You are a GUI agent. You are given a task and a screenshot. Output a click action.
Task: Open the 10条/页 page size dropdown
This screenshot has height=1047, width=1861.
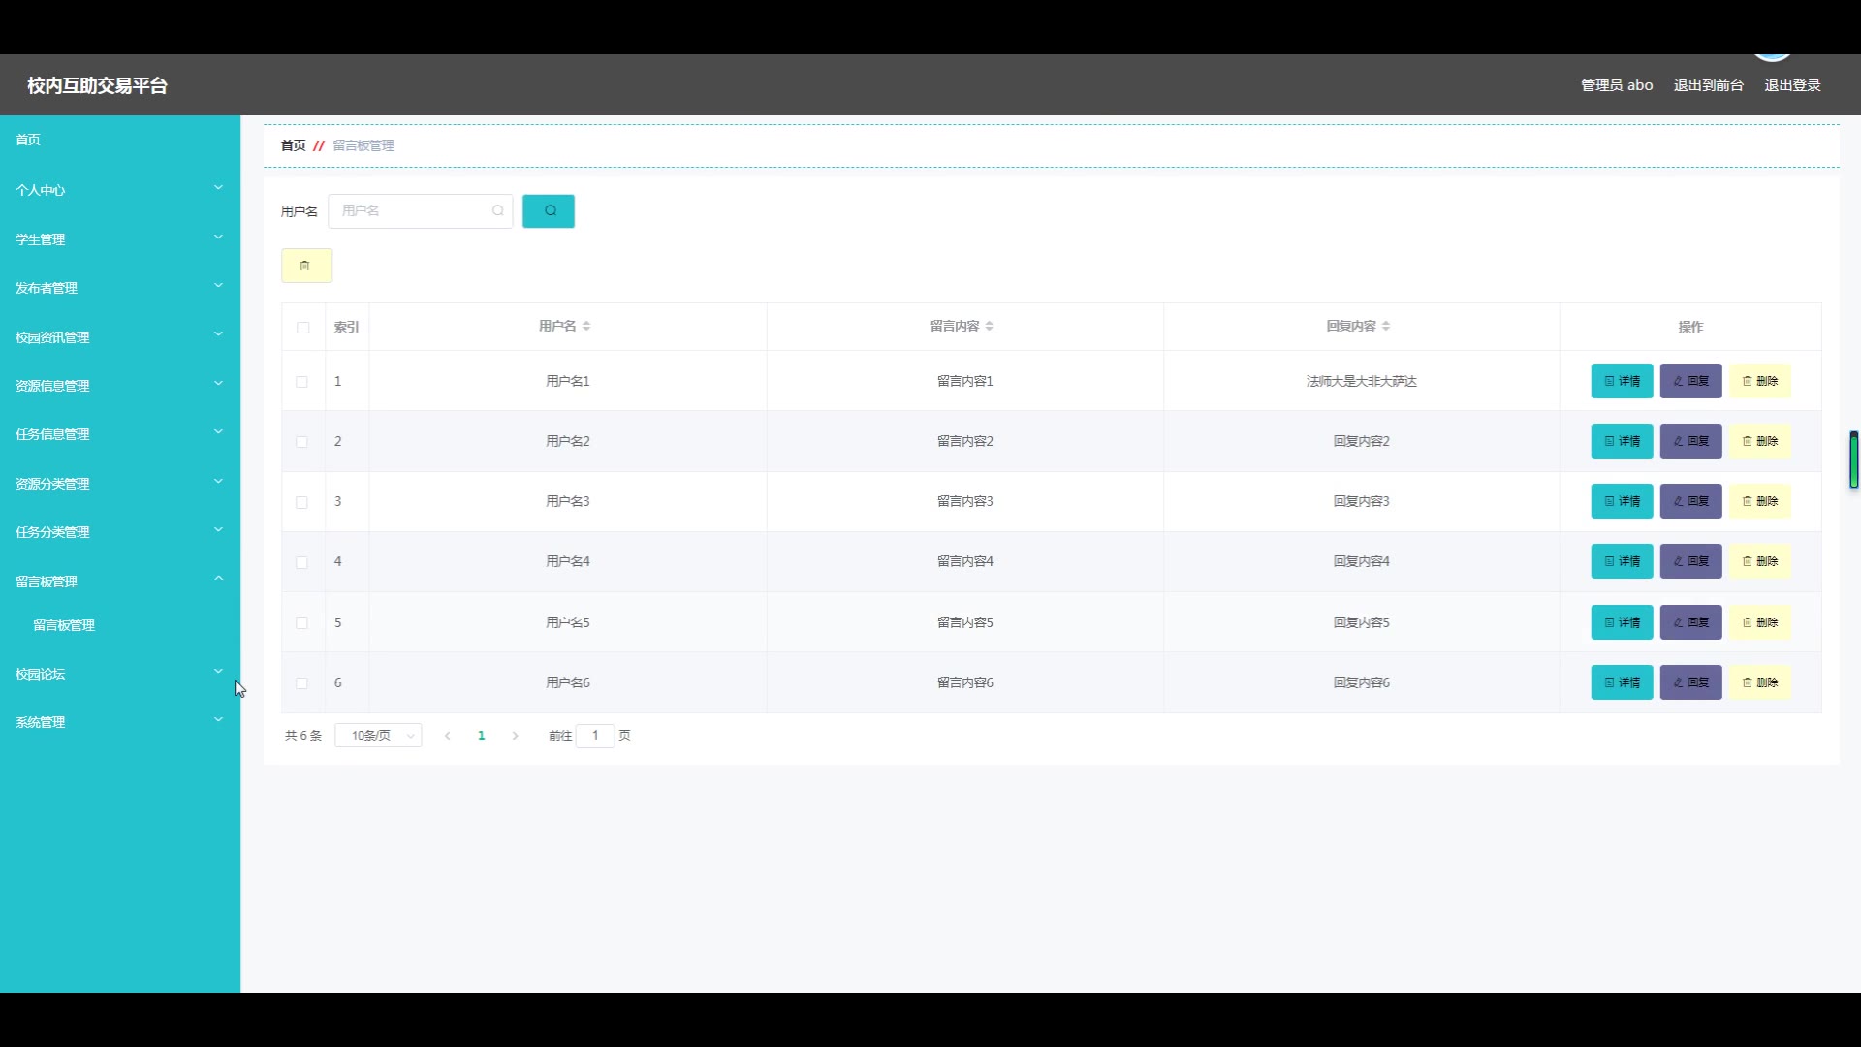click(x=378, y=736)
